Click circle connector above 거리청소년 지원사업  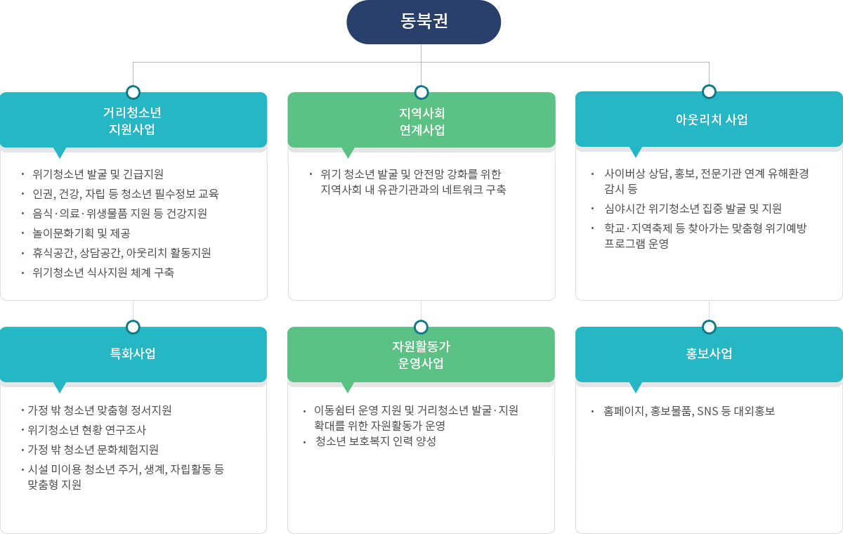(133, 92)
